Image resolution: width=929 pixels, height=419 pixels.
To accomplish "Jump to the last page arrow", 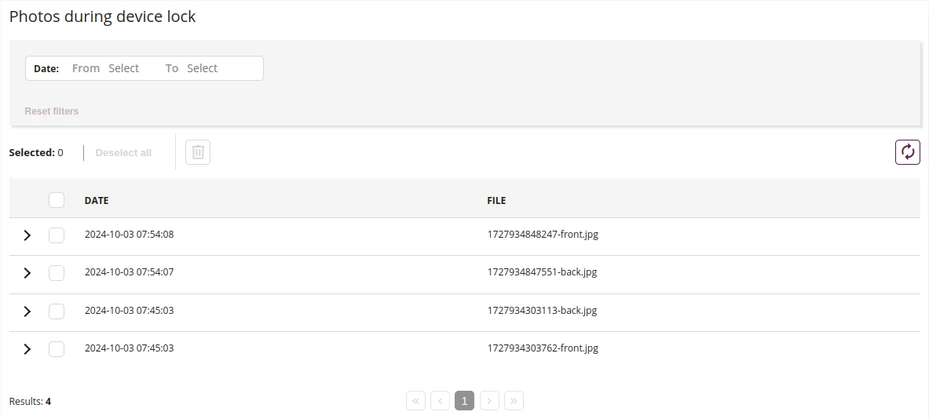I will [514, 401].
